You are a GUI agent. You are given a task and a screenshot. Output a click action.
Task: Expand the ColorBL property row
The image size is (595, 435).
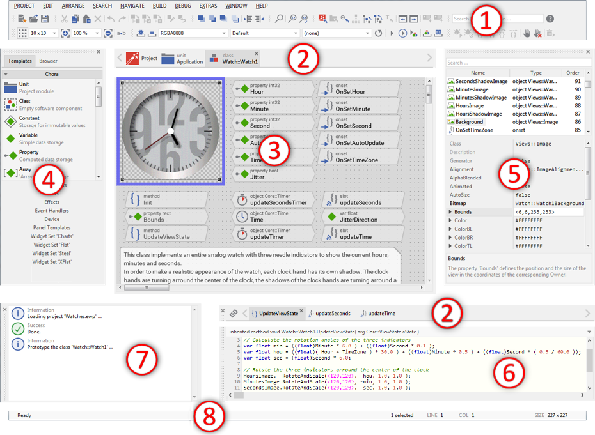click(x=450, y=229)
